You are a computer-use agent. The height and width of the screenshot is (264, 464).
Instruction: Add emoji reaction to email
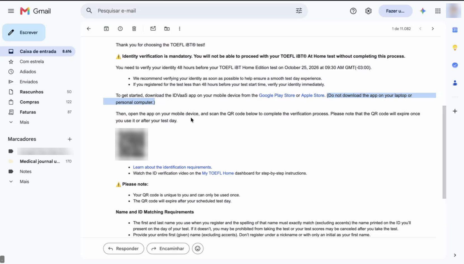coord(198,248)
